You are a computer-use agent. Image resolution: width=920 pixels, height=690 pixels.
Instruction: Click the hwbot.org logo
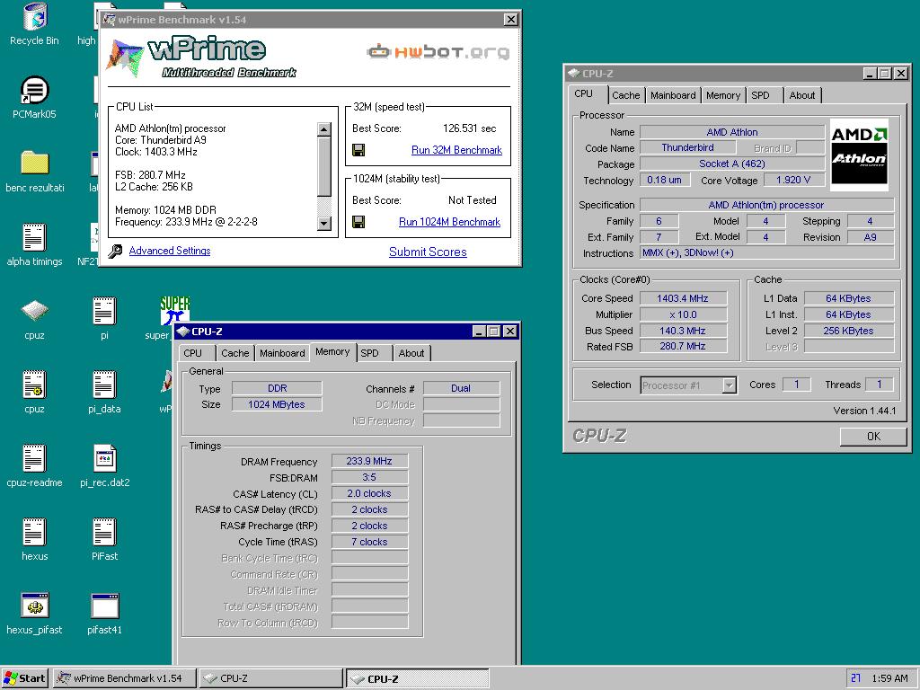pos(438,51)
